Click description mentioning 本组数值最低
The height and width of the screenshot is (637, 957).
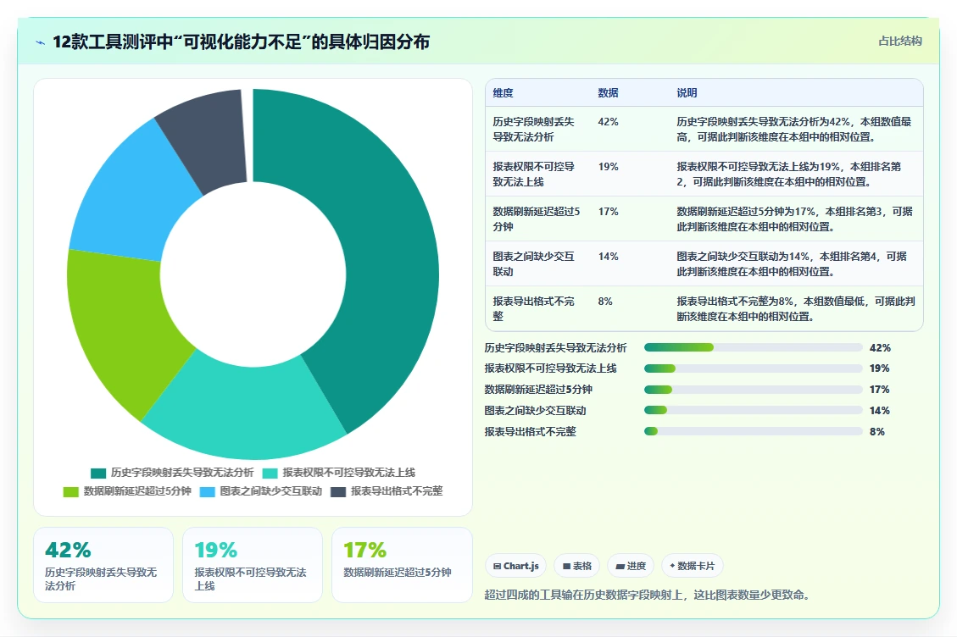796,308
